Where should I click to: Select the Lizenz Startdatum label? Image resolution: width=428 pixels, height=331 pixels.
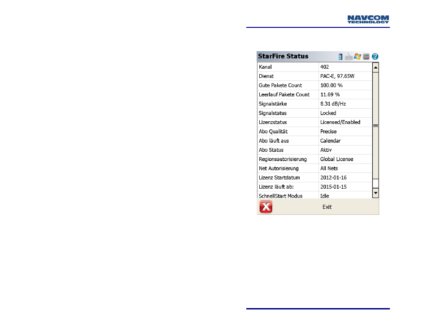[279, 178]
